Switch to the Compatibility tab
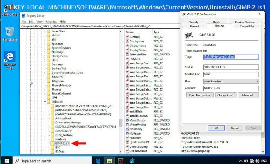This screenshot has height=164, width=270. pos(247,27)
